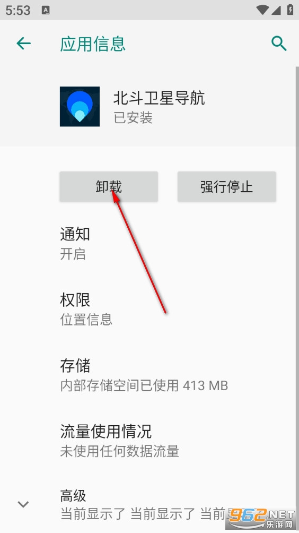Tap the 5:53 clock in status bar
This screenshot has height=533, width=299.
click(18, 10)
